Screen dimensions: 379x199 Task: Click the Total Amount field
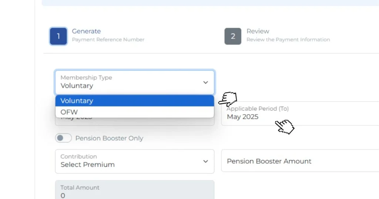(135, 190)
